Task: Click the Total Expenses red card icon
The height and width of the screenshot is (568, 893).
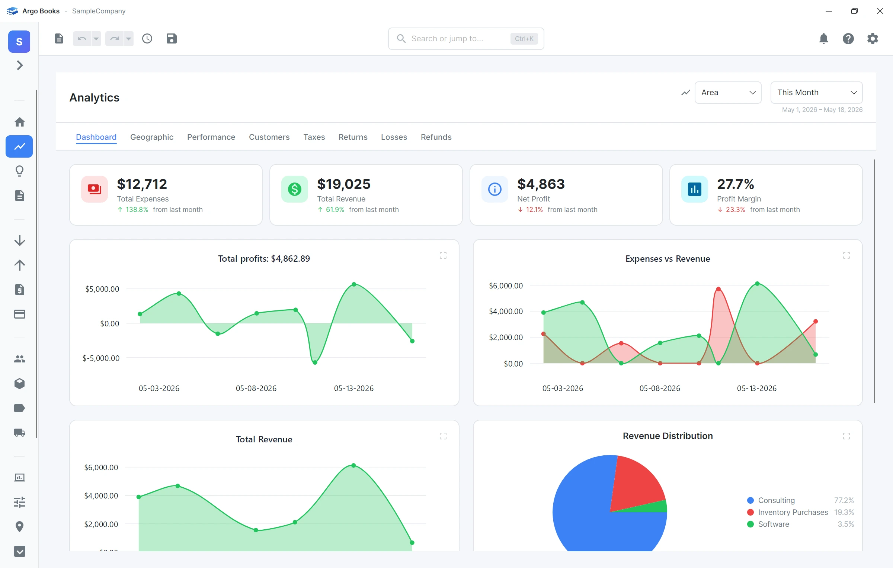Action: [x=95, y=189]
